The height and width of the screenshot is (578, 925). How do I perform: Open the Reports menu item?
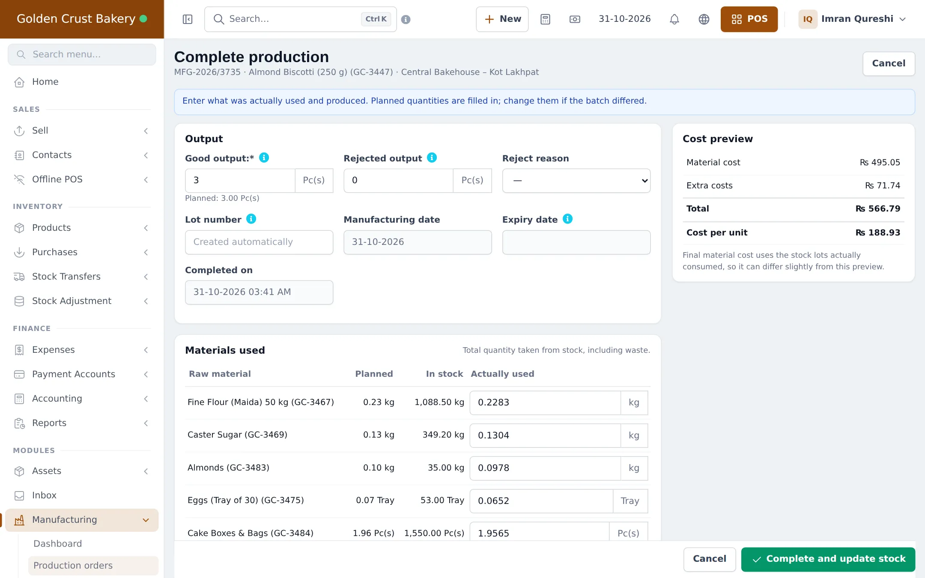click(82, 423)
